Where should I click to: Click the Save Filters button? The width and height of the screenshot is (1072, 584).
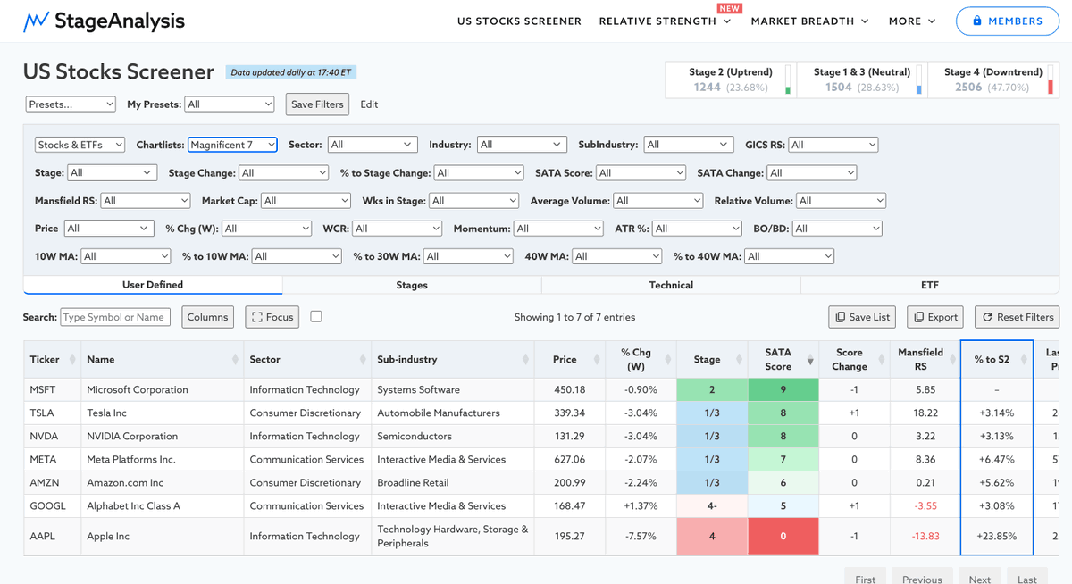click(x=317, y=104)
